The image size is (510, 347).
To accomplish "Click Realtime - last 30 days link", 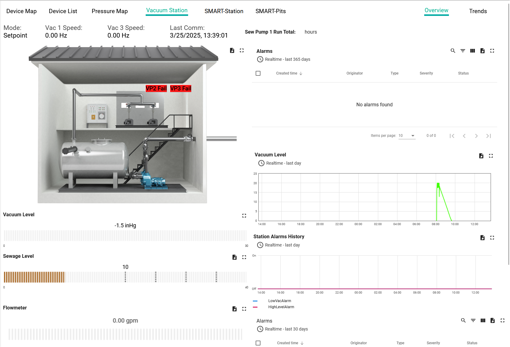I will (x=286, y=329).
